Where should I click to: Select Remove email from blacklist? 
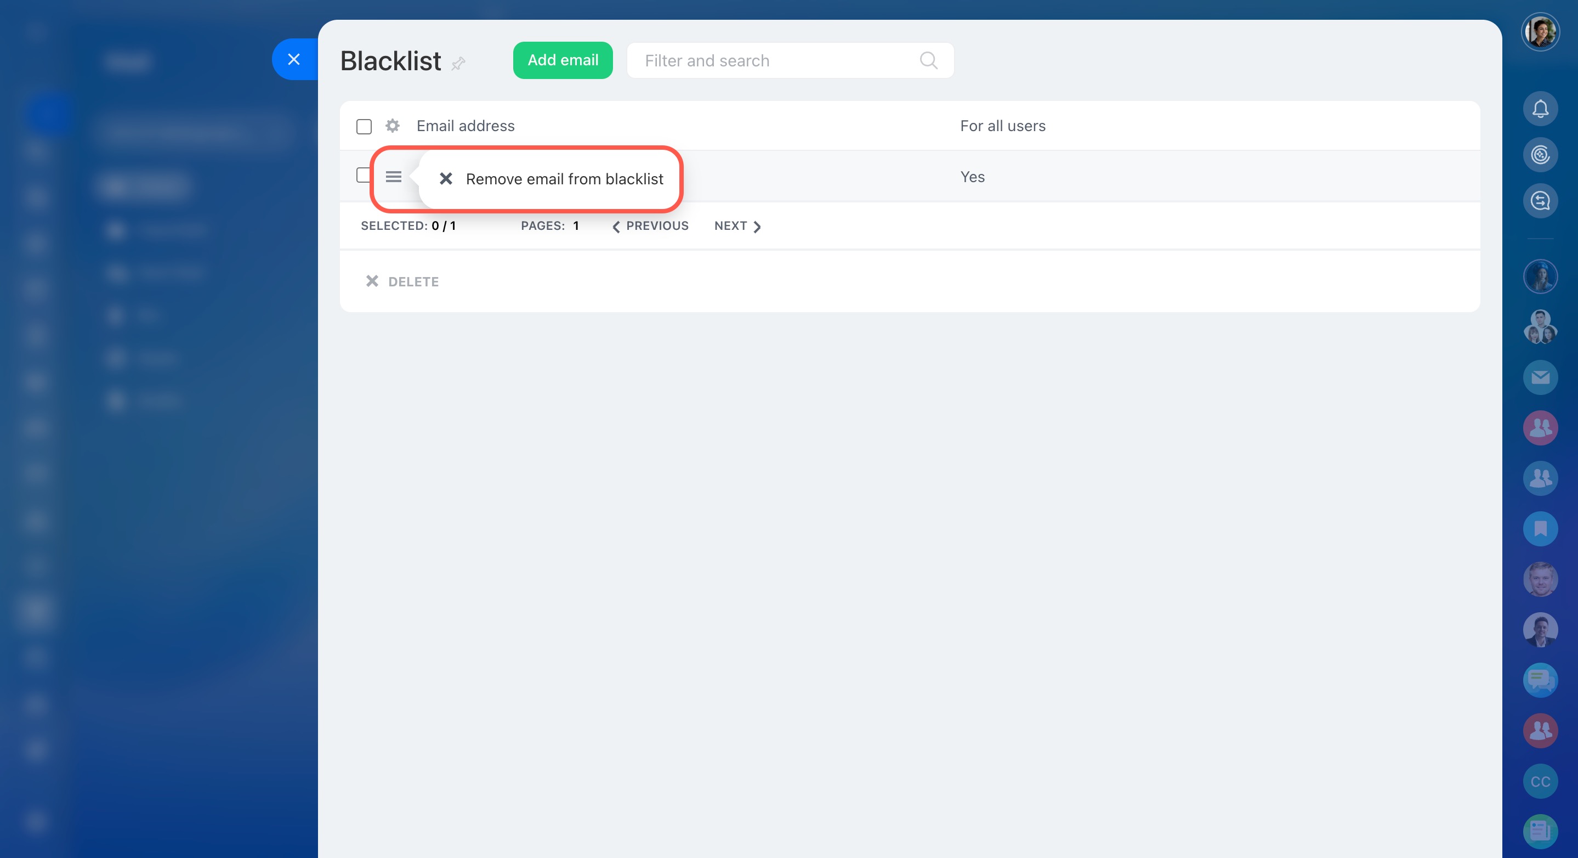564,179
